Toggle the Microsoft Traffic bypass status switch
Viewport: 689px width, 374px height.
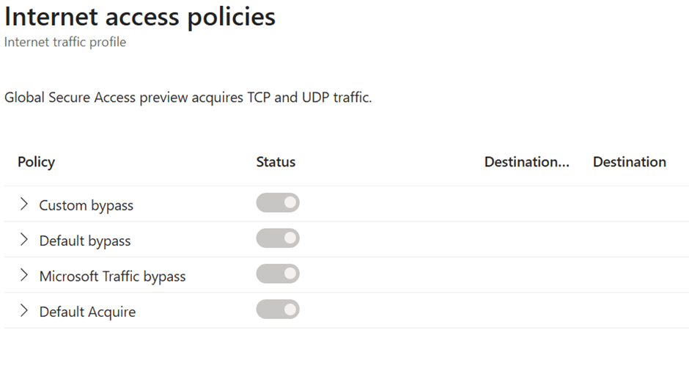click(x=278, y=274)
